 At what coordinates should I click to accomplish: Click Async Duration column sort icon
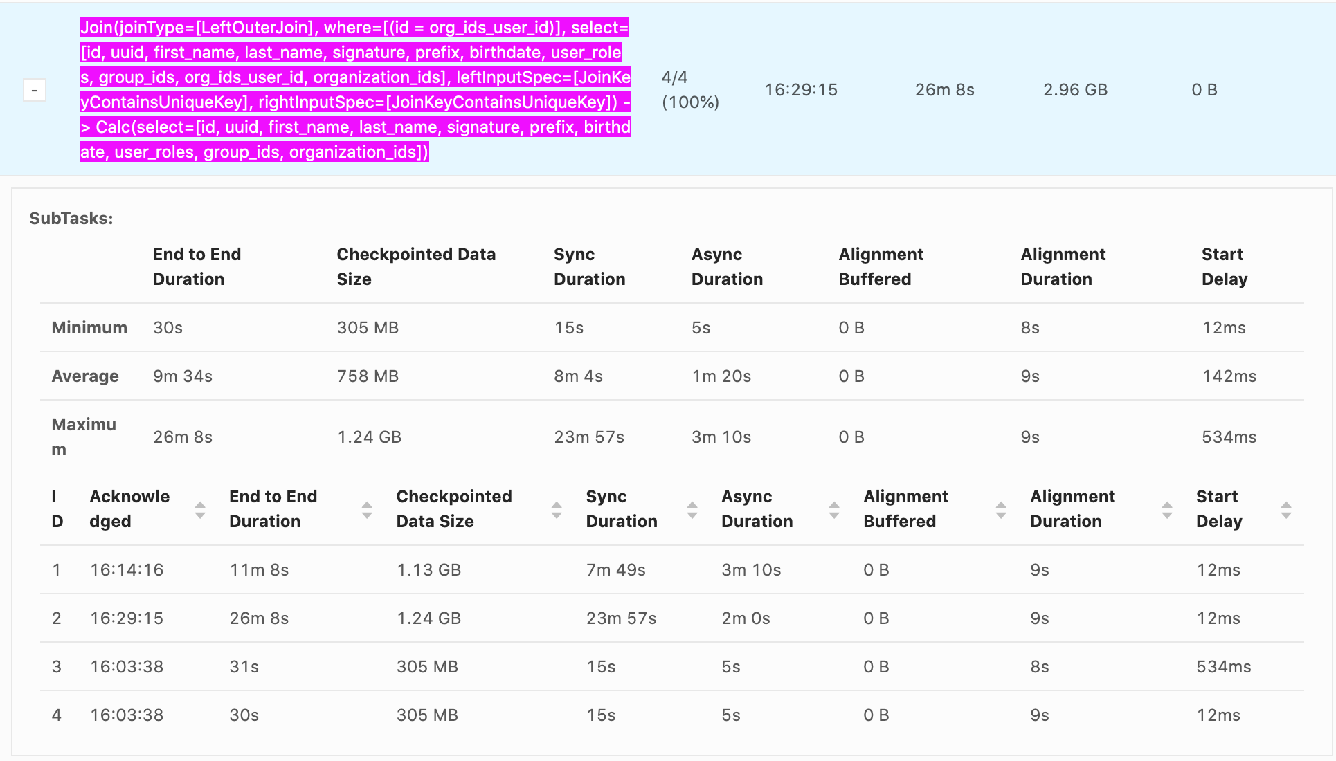click(x=834, y=510)
